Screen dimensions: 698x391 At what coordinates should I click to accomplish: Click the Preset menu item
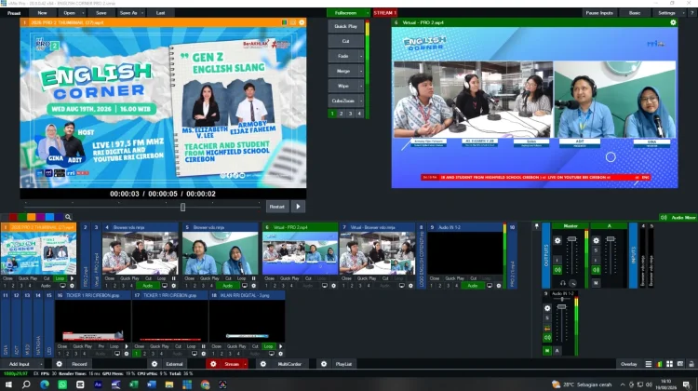coord(14,13)
